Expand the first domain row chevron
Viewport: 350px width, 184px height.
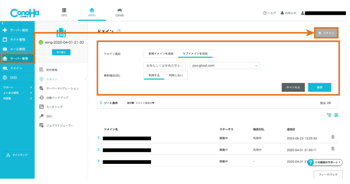99,138
